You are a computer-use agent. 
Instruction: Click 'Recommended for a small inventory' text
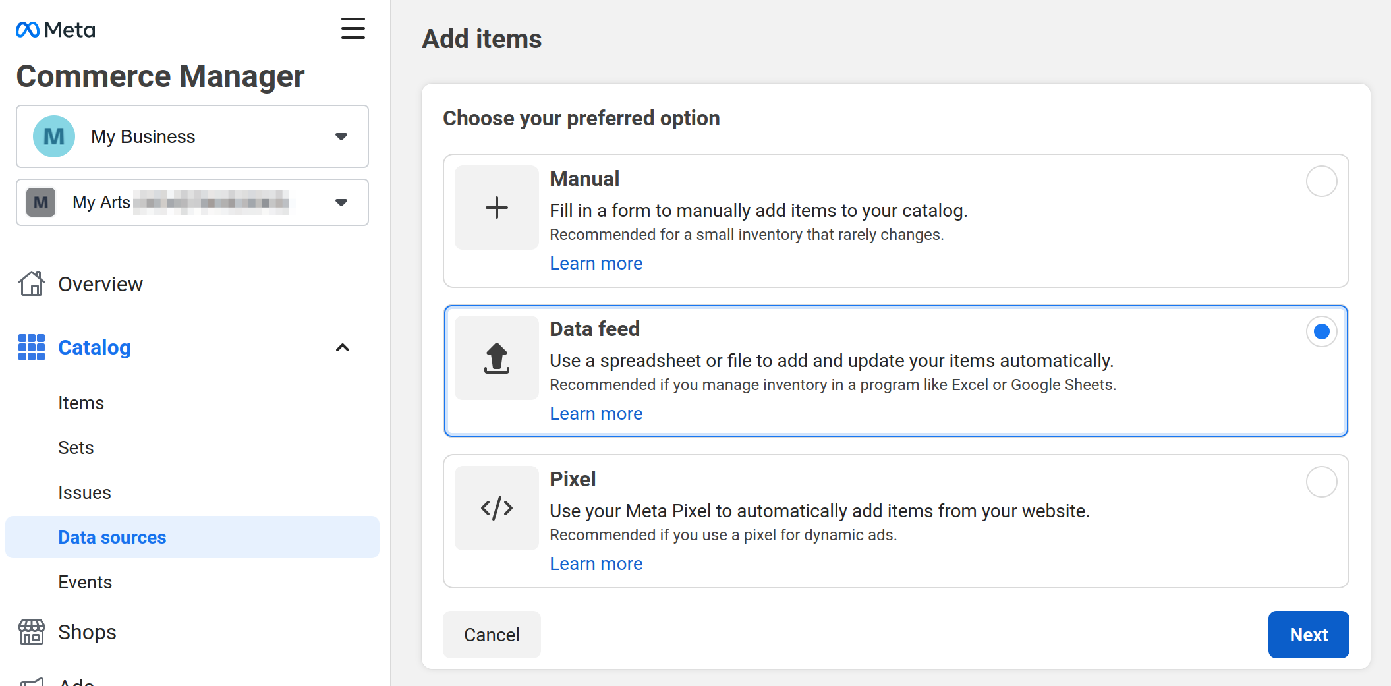(x=747, y=235)
